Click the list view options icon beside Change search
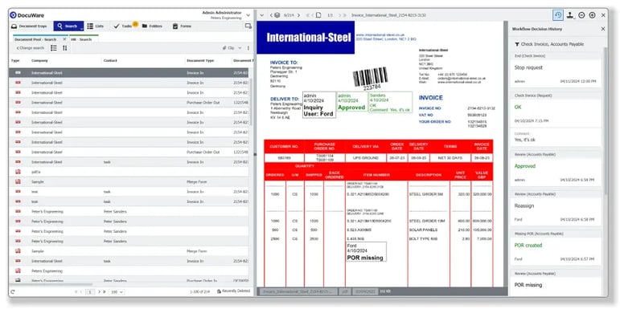This screenshot has height=309, width=620. 54,47
